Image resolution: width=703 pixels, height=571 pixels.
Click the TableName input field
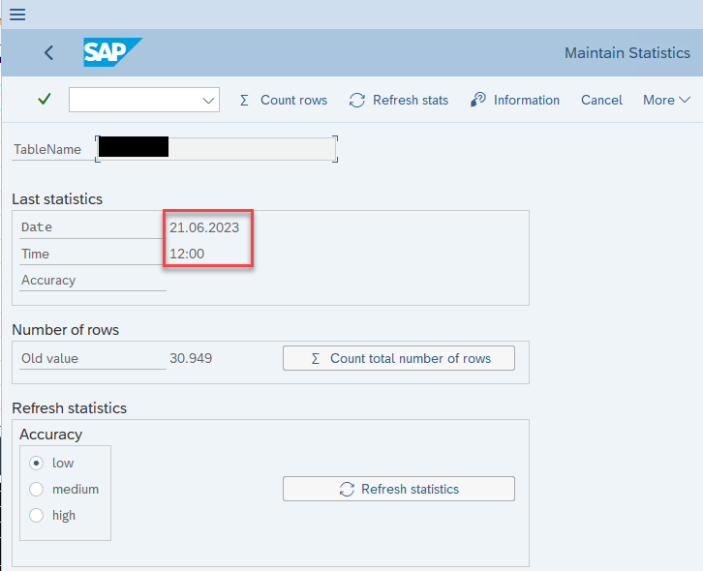point(217,149)
